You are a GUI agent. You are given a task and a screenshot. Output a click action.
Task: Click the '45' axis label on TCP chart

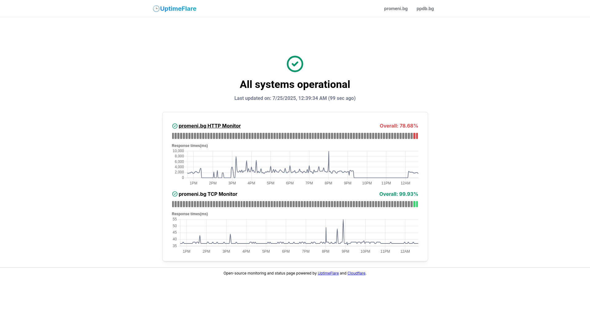coord(175,232)
